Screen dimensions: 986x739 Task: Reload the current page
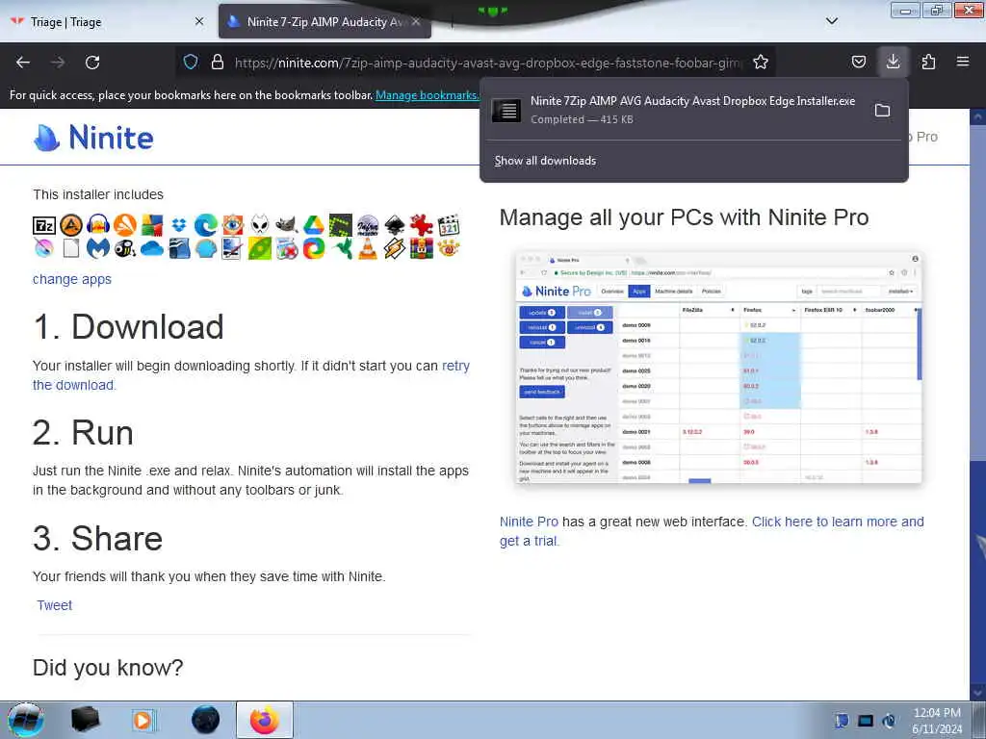pyautogui.click(x=92, y=62)
